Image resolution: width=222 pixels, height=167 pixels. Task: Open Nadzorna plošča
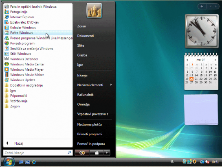point(90,124)
